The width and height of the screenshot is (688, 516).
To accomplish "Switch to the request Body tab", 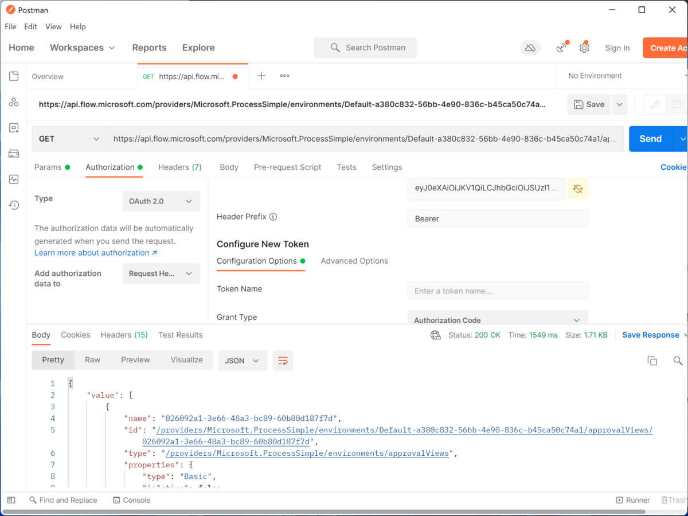I will click(229, 167).
